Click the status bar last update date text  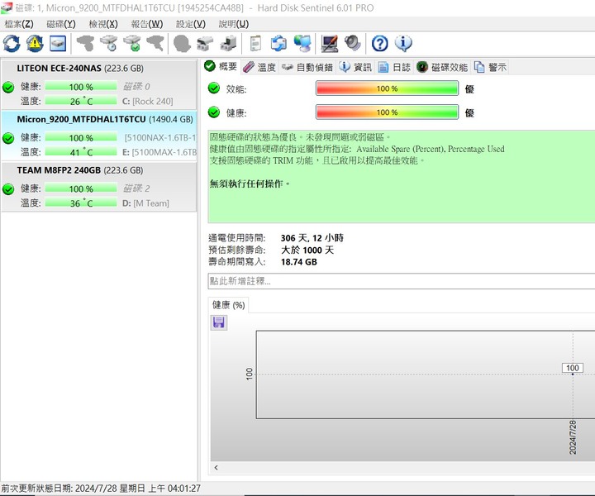pos(101,489)
